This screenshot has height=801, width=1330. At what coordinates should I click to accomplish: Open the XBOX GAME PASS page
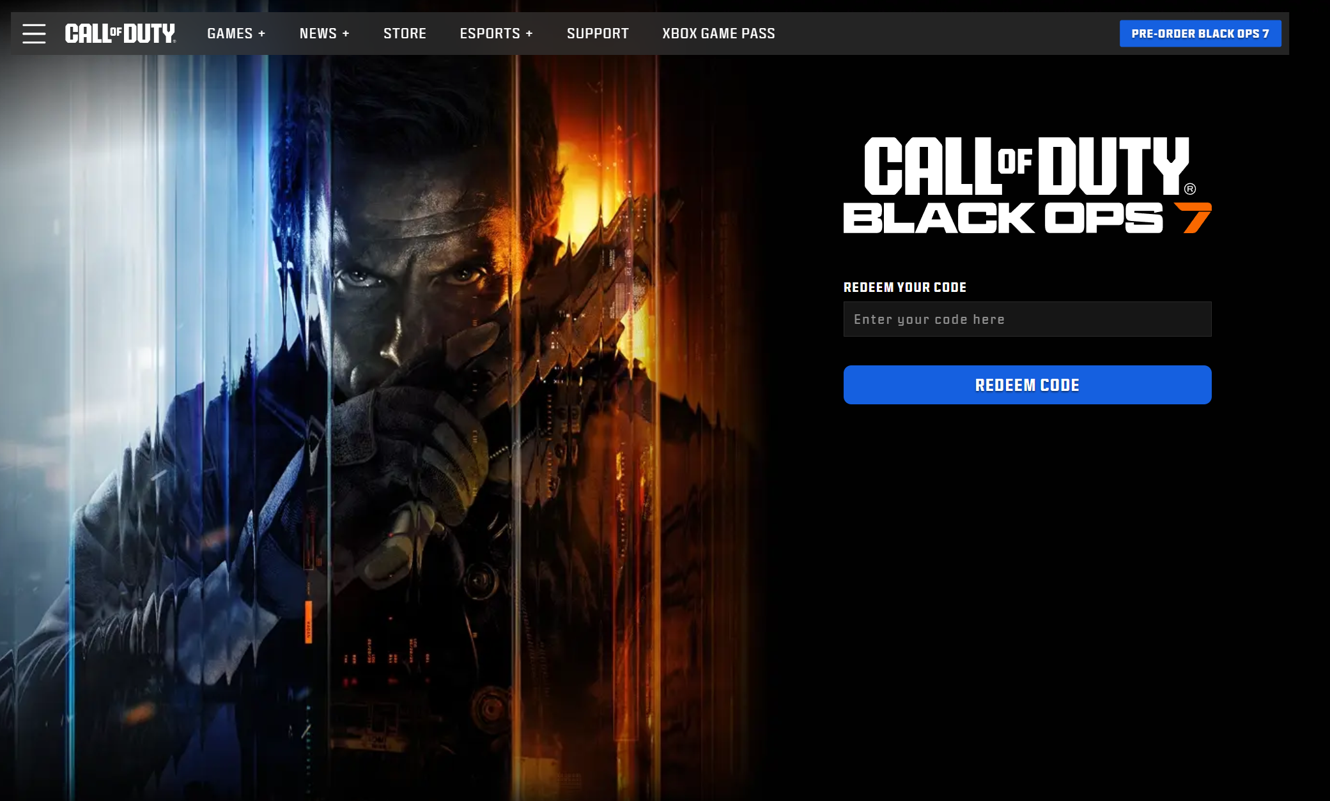pos(718,33)
